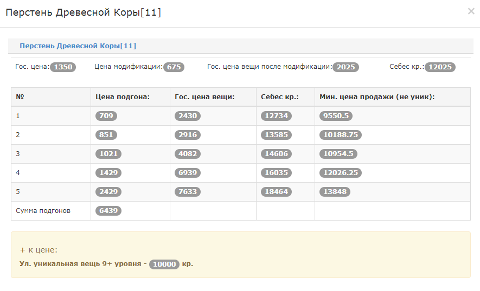Screen dimensions: 480x291
Task: Click the 12026.25 minimum sale price
Action: click(x=340, y=173)
